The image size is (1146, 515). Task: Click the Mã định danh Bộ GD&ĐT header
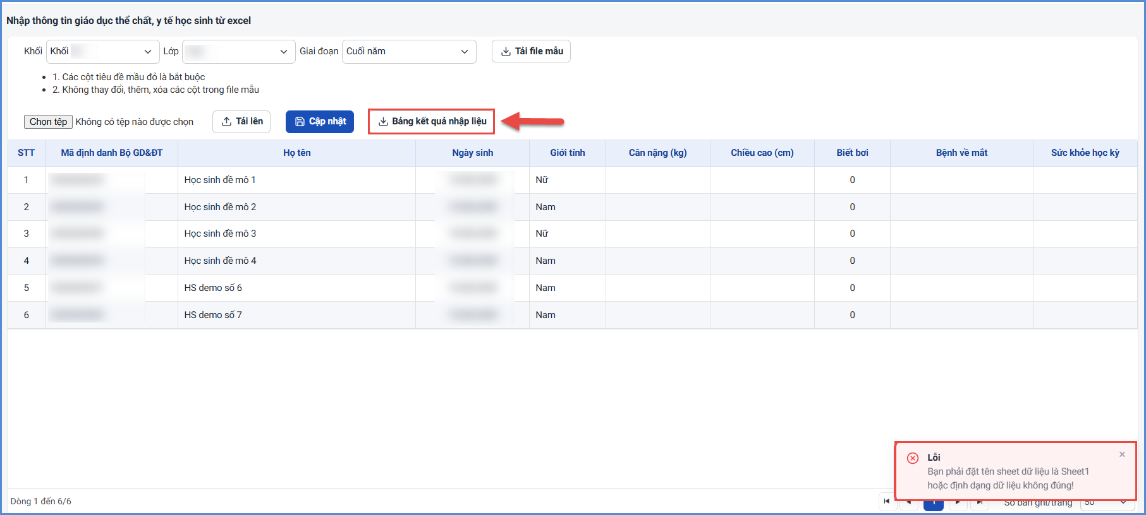coord(111,153)
